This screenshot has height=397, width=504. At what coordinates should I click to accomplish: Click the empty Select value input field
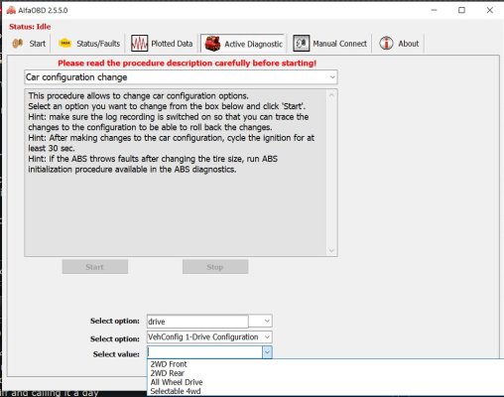pos(204,352)
